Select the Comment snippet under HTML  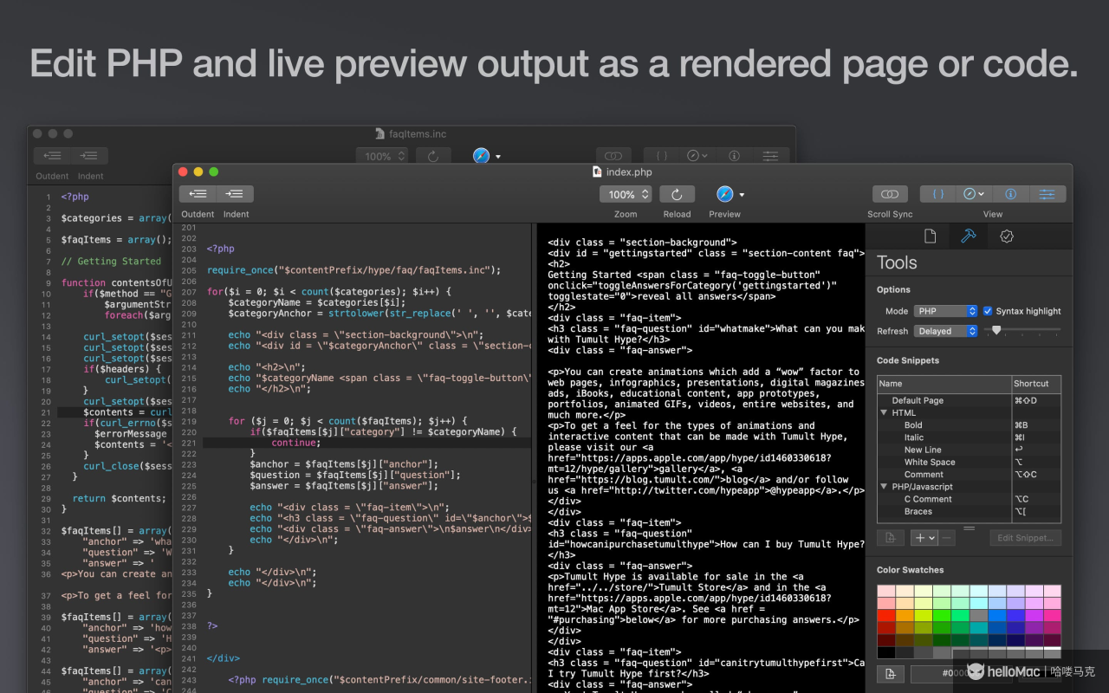pyautogui.click(x=969, y=474)
